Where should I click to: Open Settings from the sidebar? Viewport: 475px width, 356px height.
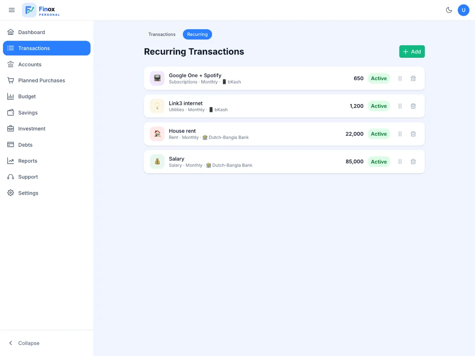click(x=47, y=193)
